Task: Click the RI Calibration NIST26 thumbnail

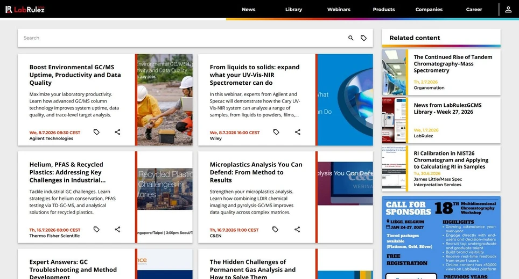Action: [394, 168]
